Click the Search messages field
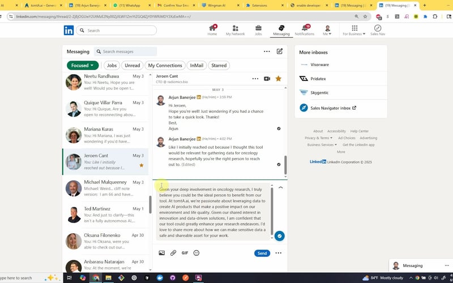453x283 pixels. click(125, 52)
